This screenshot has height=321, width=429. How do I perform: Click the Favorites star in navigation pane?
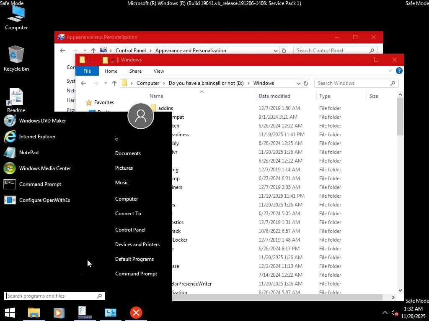pos(89,103)
